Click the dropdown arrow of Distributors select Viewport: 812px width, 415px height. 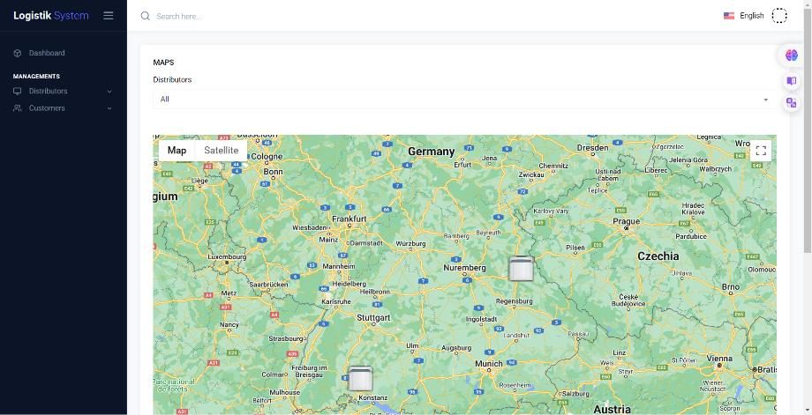point(765,100)
